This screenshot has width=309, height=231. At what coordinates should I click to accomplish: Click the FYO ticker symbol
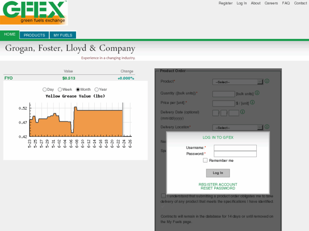tap(9, 78)
